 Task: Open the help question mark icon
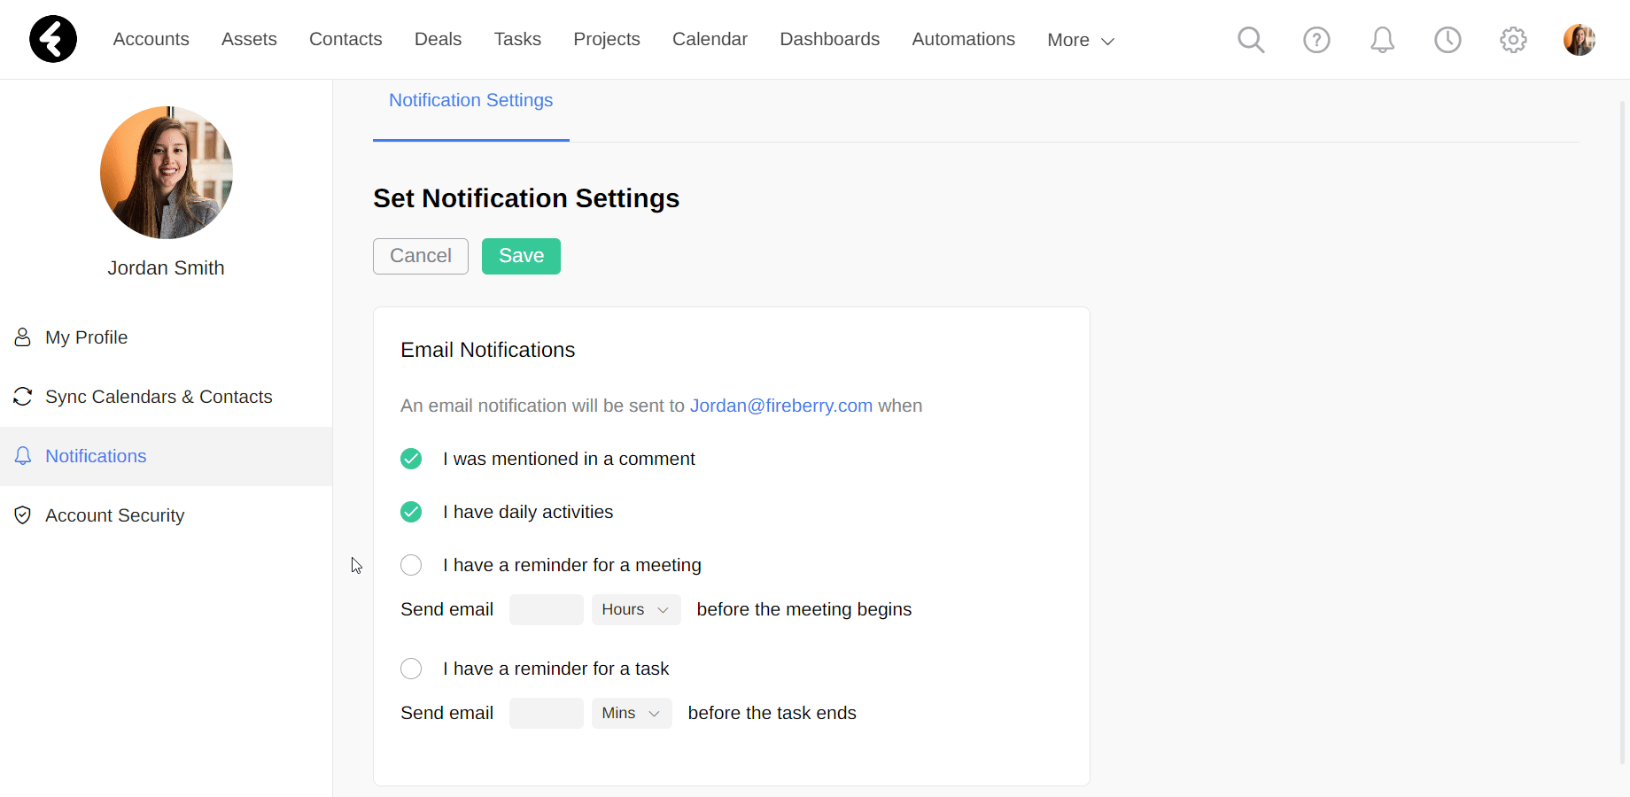(1316, 40)
